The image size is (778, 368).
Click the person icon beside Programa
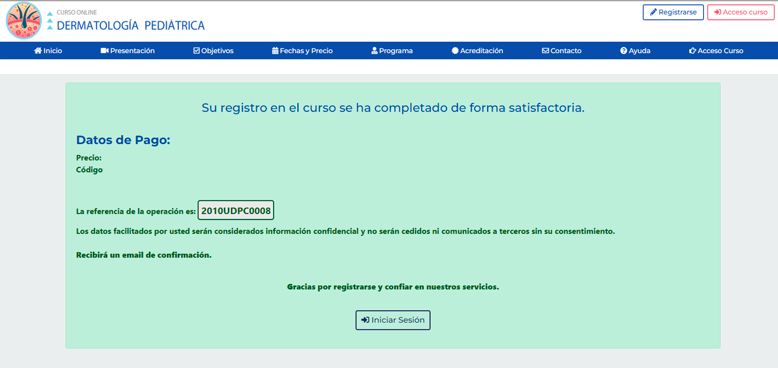(x=374, y=51)
